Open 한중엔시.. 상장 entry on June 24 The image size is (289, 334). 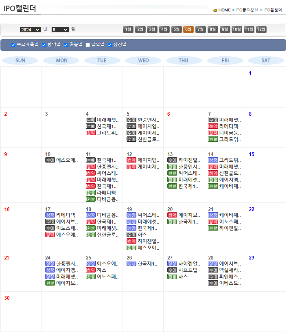point(67,264)
